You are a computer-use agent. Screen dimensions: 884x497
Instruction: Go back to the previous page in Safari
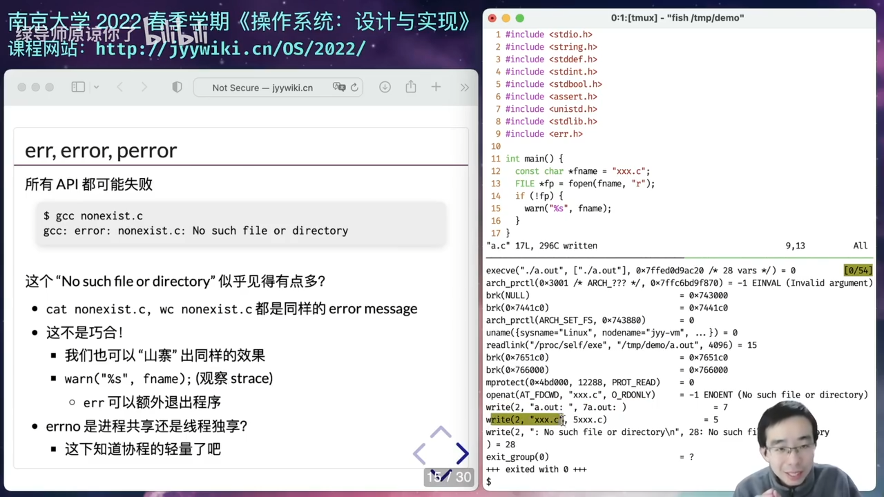pos(120,87)
